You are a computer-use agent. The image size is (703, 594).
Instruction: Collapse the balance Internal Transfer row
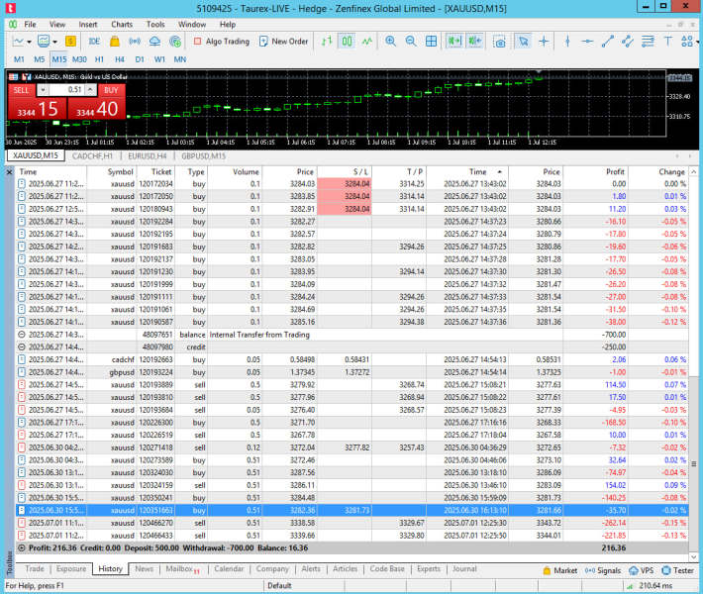pos(23,336)
